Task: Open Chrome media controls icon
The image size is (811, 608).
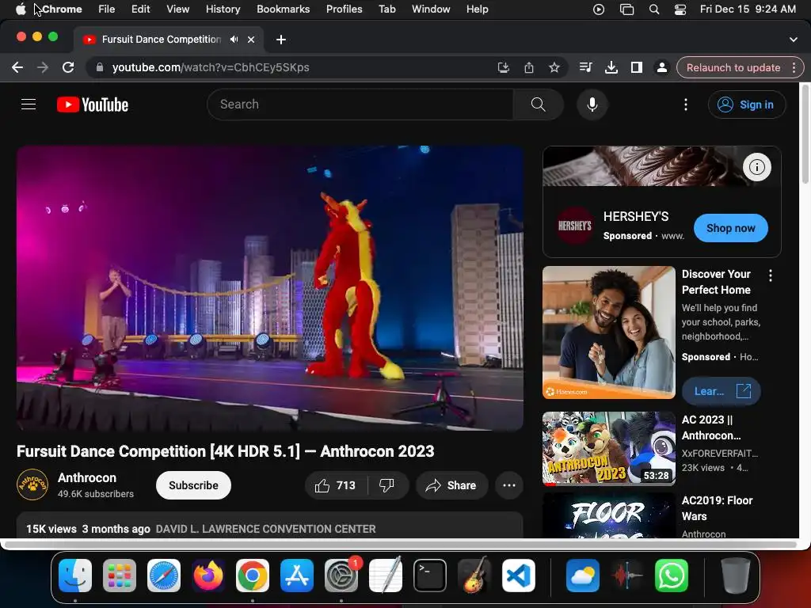Action: click(585, 67)
